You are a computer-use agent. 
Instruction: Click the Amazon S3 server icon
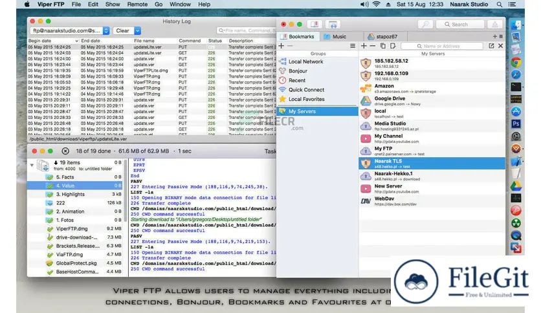point(366,89)
